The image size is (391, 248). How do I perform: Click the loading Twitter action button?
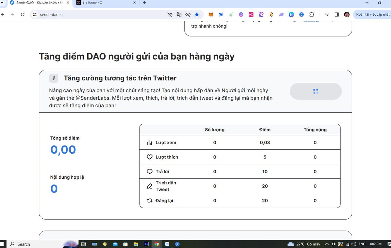(x=315, y=91)
